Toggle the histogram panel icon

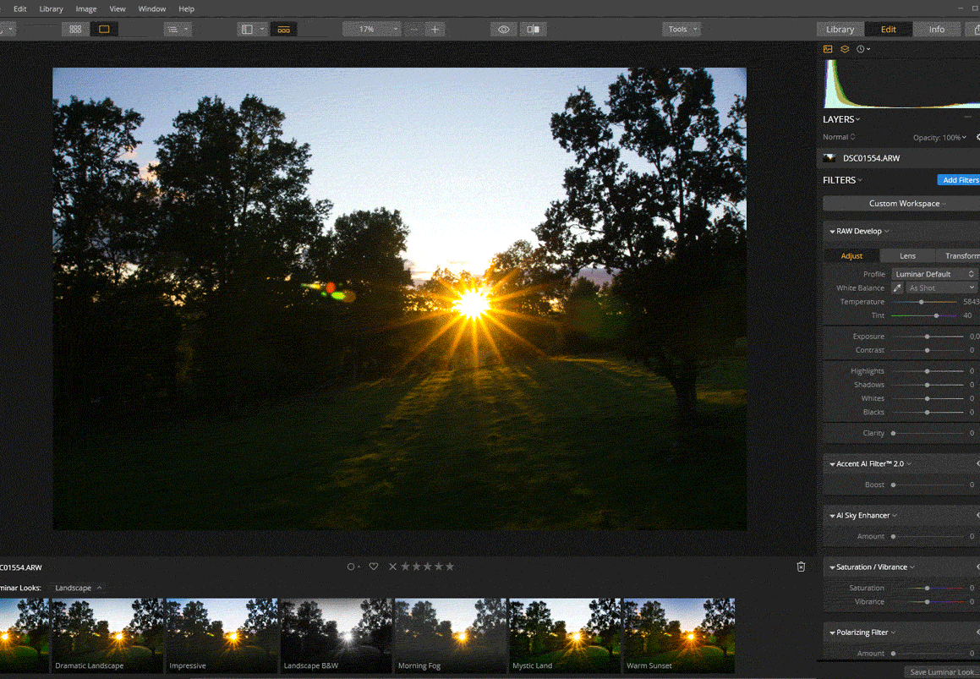tap(828, 49)
